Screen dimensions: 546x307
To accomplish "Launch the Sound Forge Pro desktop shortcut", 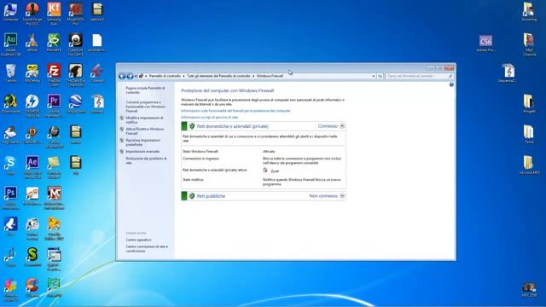I will [32, 14].
